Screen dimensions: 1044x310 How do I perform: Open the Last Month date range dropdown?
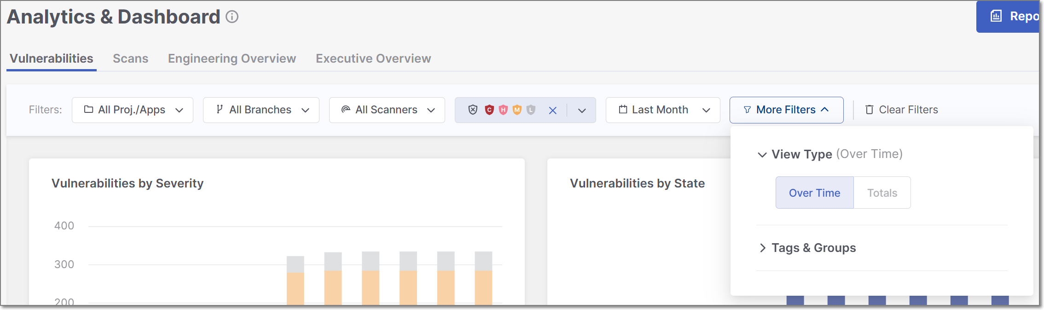(x=662, y=110)
